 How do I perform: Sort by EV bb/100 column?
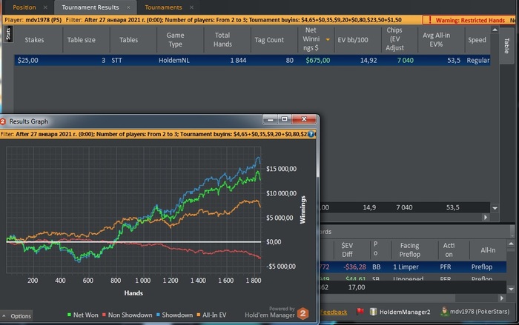[x=353, y=40]
